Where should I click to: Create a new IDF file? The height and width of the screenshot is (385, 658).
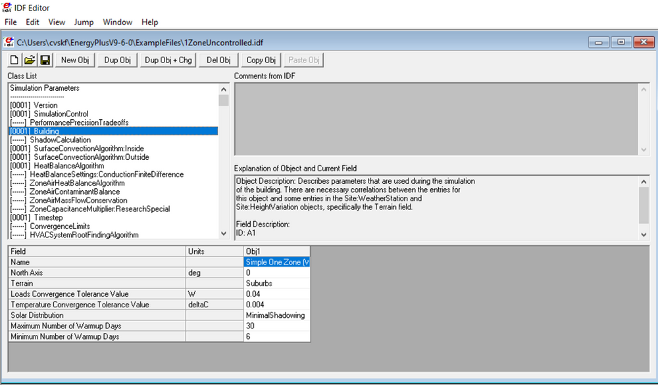point(13,59)
